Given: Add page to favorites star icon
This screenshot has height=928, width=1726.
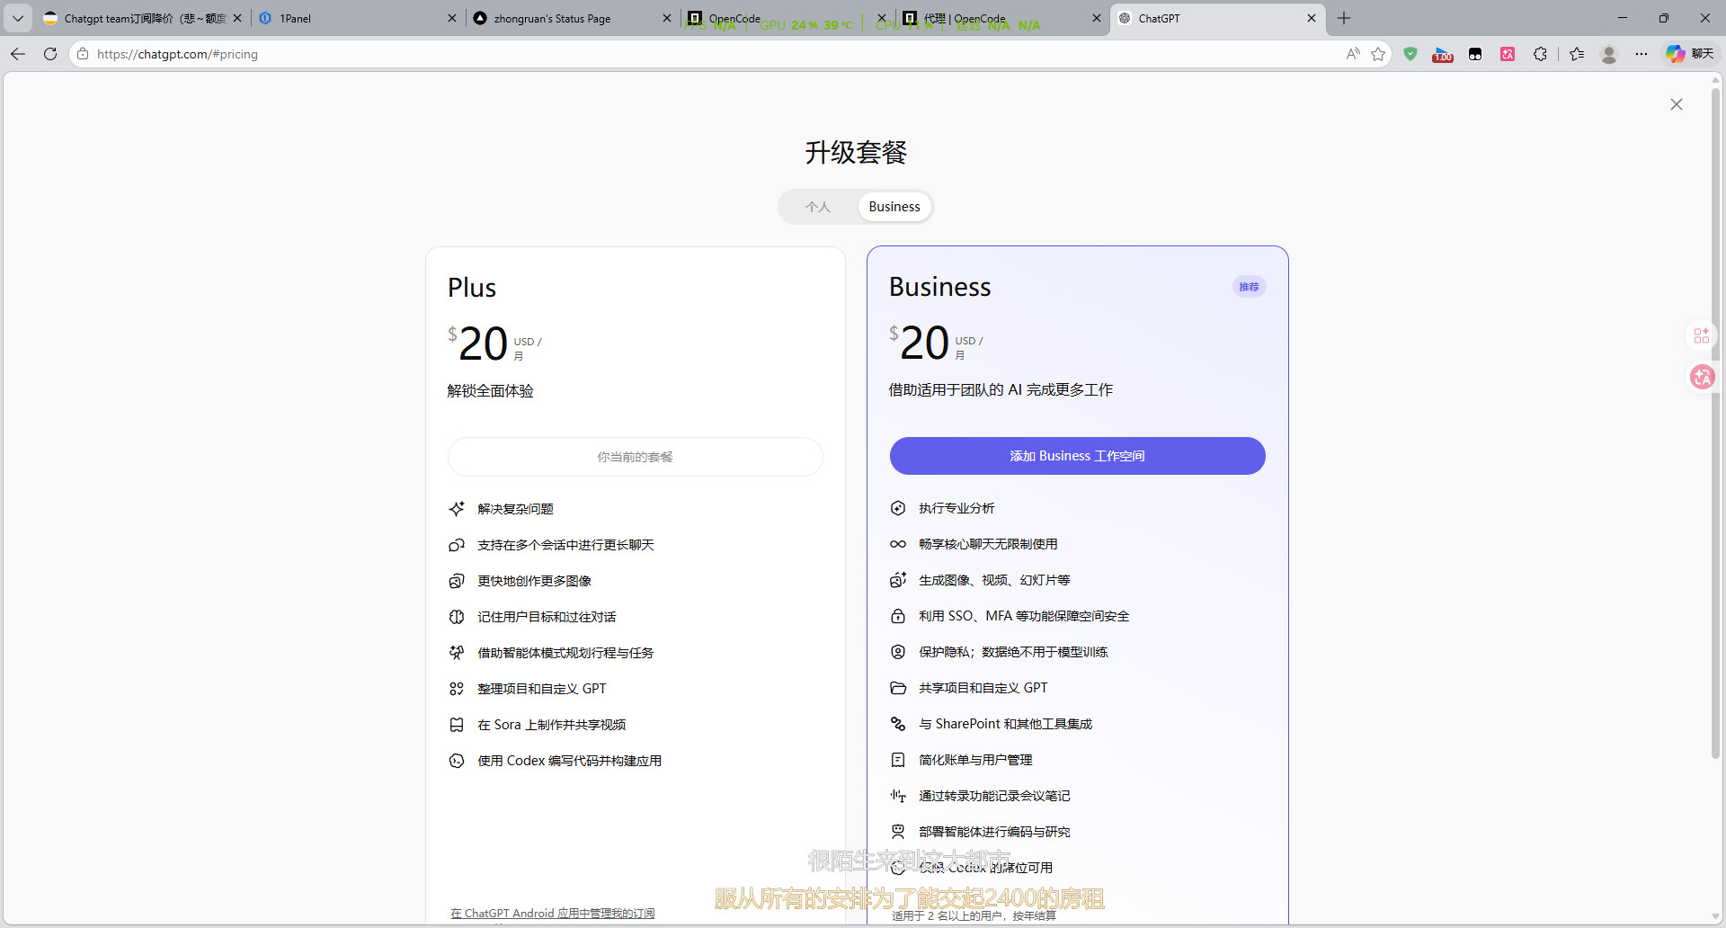Looking at the screenshot, I should click(x=1378, y=54).
